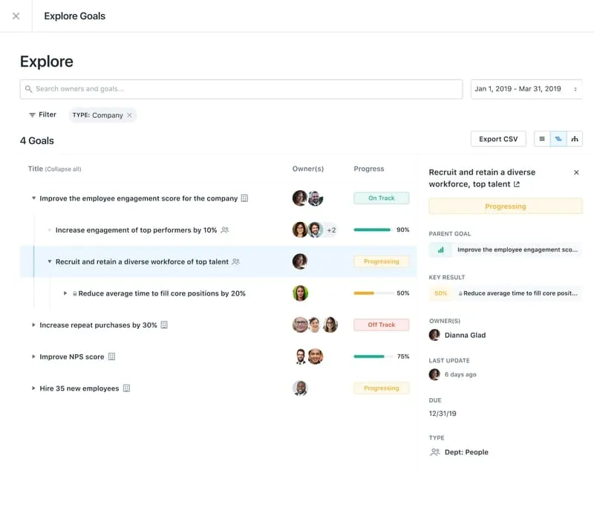This screenshot has height=505, width=594.
Task: Click the Collapse all link
Action: click(63, 169)
